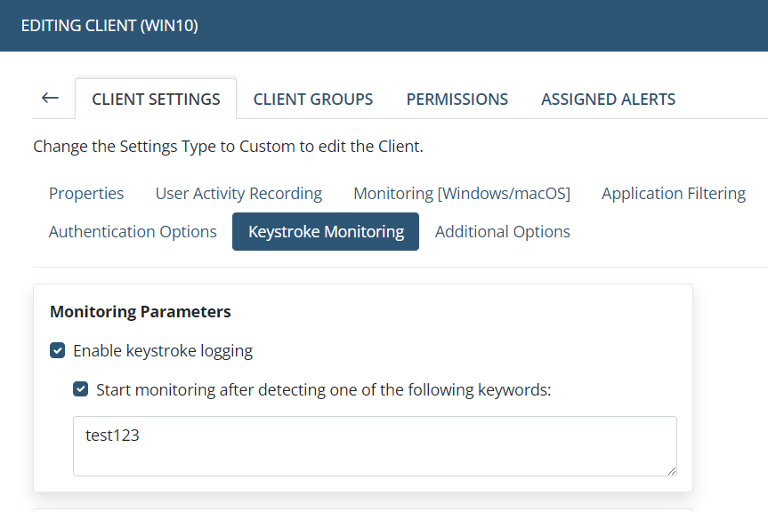The width and height of the screenshot is (768, 512).
Task: Switch to Application Filtering section
Action: pos(674,193)
